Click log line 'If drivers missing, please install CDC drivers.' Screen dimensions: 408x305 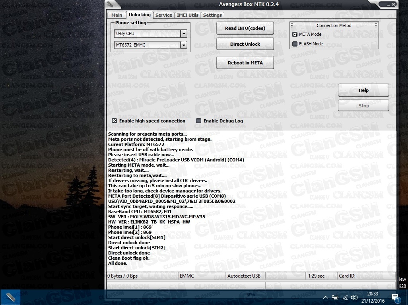pos(158,181)
